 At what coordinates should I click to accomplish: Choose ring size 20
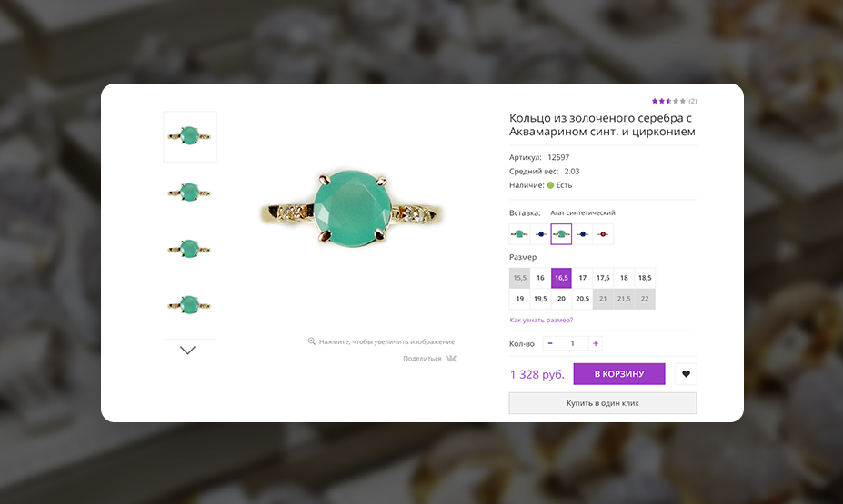pos(561,299)
